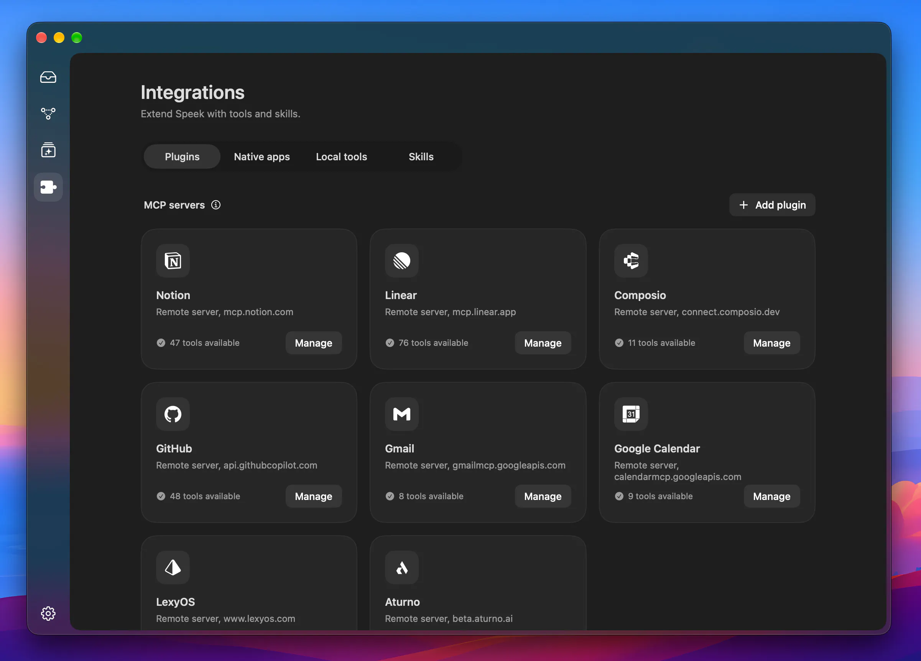Click 'Remote server, www.lexyos.com' text
The width and height of the screenshot is (921, 661).
[226, 618]
